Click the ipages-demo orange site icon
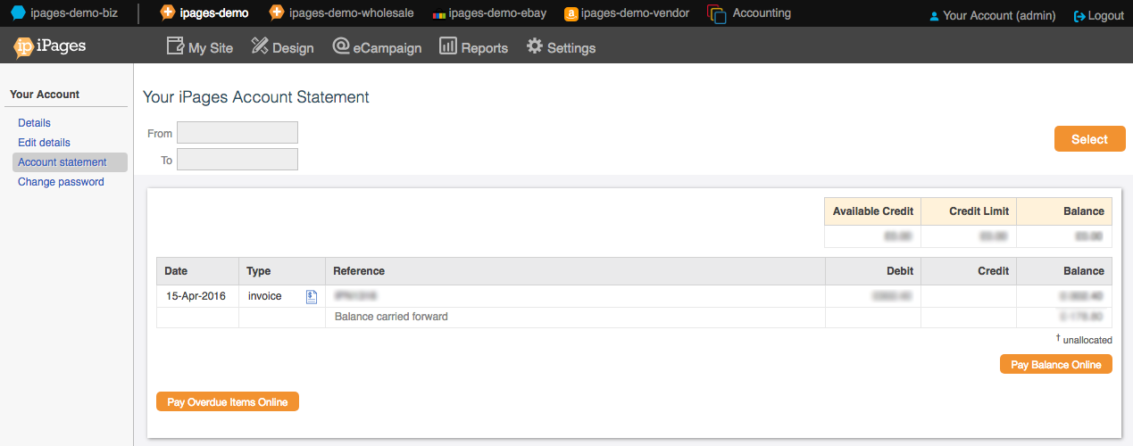This screenshot has width=1133, height=446. pos(167,13)
